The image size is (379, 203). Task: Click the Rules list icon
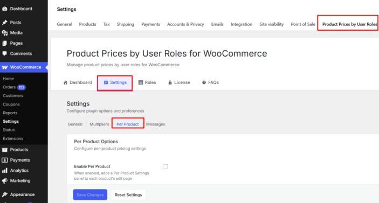(x=140, y=82)
